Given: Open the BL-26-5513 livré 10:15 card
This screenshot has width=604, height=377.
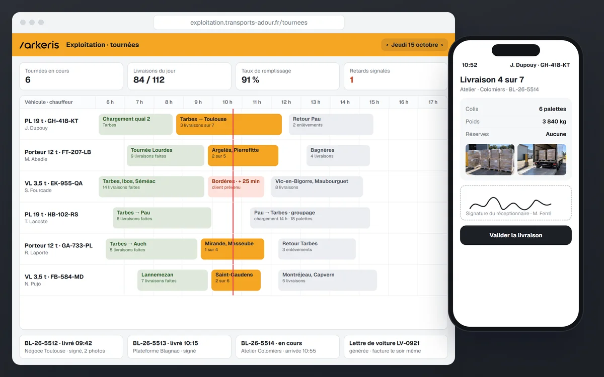Looking at the screenshot, I should pyautogui.click(x=179, y=347).
